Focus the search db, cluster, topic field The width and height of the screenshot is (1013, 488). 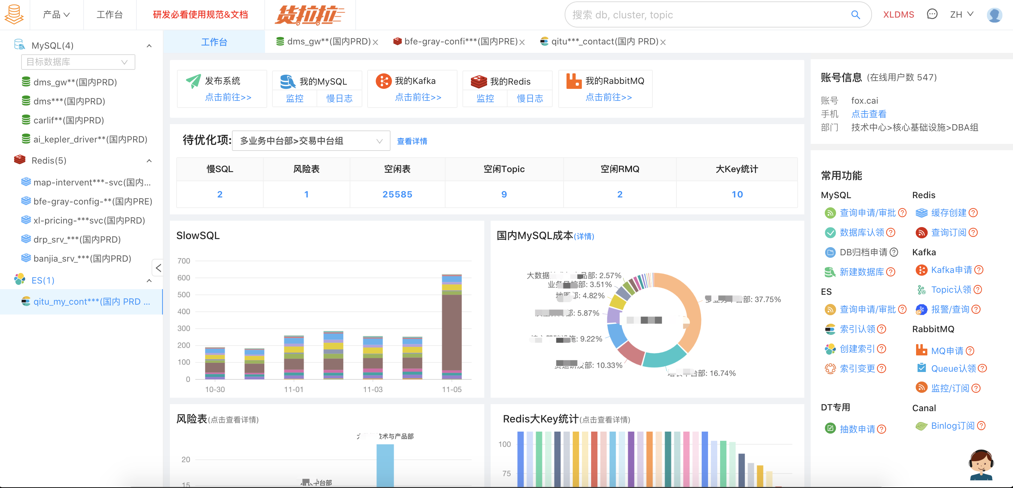coord(708,14)
